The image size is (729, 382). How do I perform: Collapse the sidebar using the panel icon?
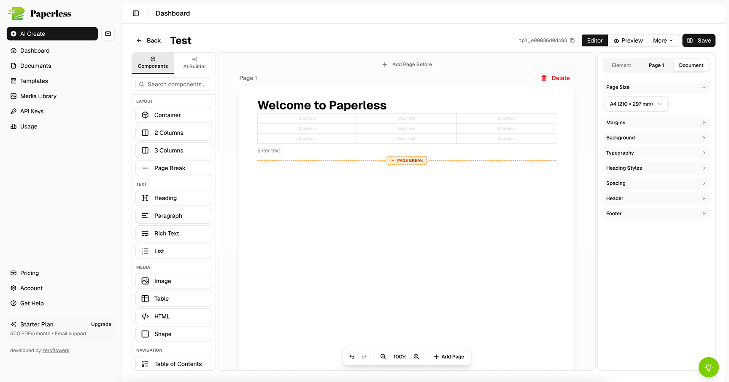click(x=136, y=13)
